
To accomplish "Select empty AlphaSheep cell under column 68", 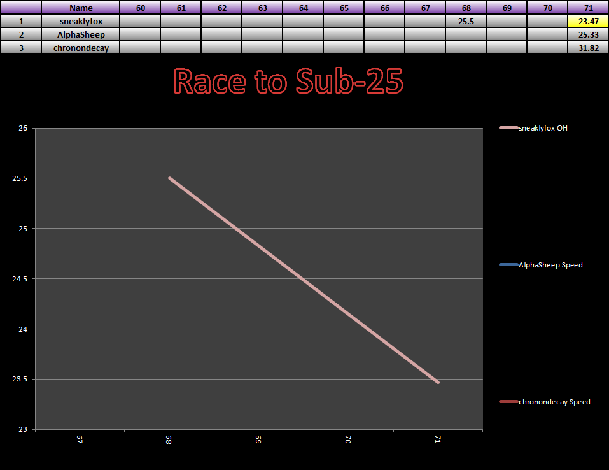I will click(466, 34).
